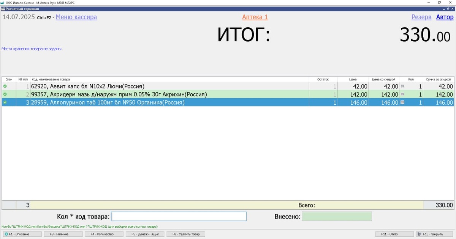The image size is (456, 239).
Task: Click the 142.00 sum cell of Акридерм
Action: [x=438, y=94]
